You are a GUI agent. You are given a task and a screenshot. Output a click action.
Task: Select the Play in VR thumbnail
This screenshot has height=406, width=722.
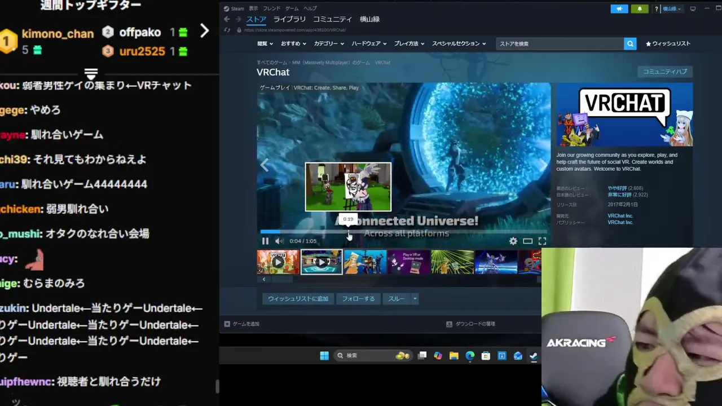(x=408, y=262)
